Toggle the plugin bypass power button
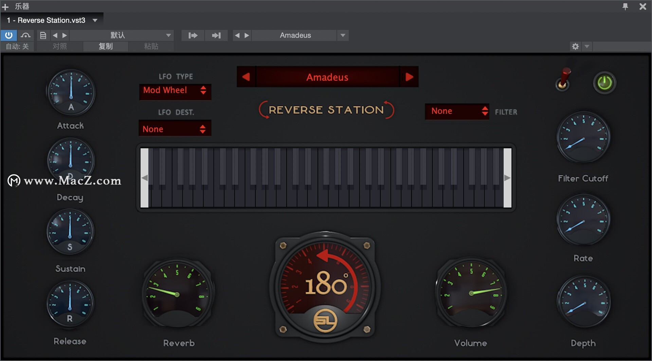 tap(8, 35)
